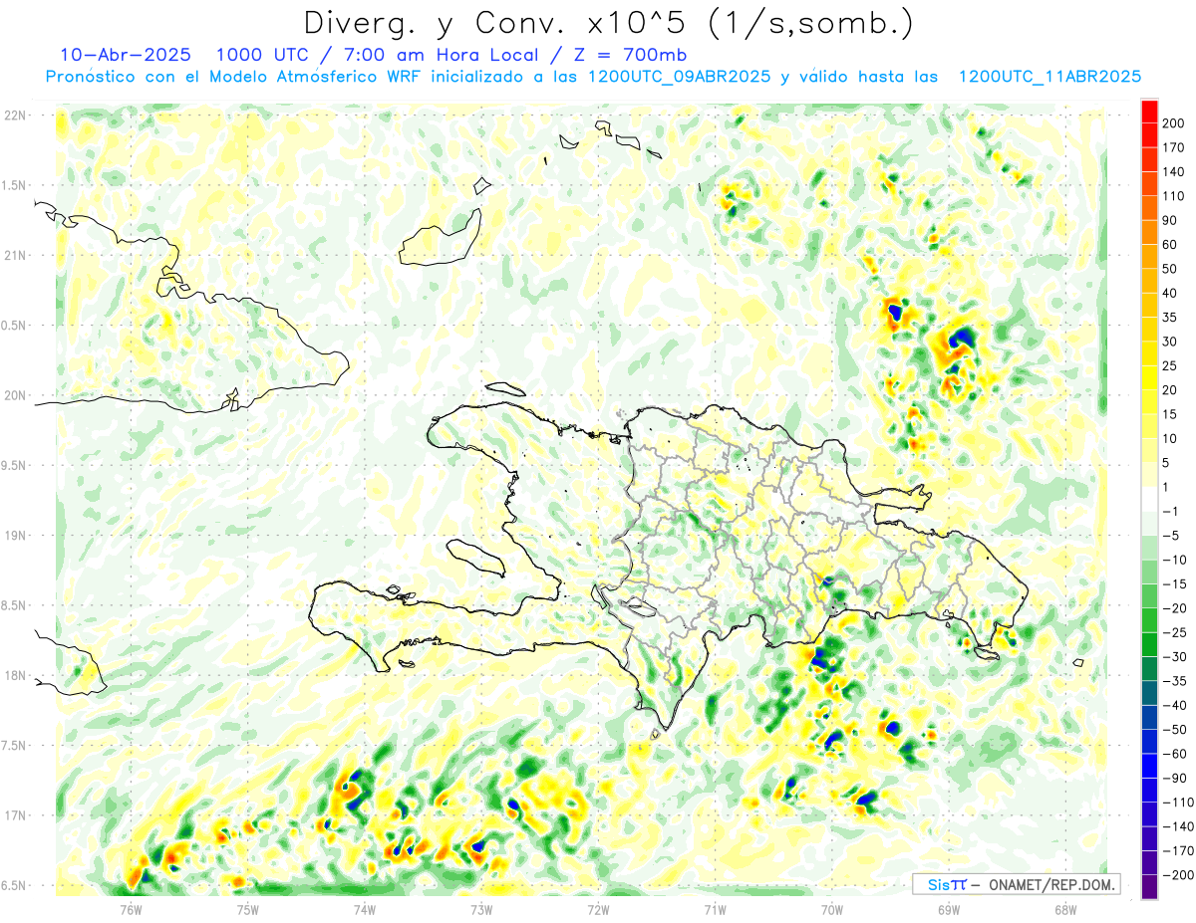This screenshot has height=923, width=1196.
Task: Click the white swatch between 1 and -1
Action: [1149, 499]
